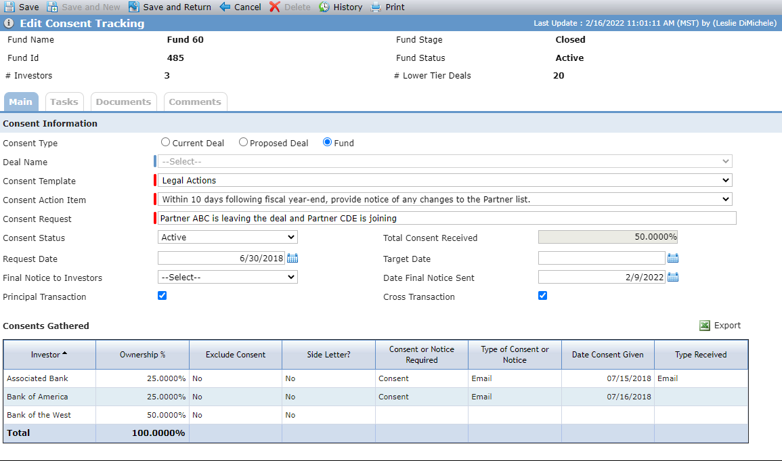The height and width of the screenshot is (461, 782).
Task: Click the Consent or Notice Required header
Action: (421, 354)
